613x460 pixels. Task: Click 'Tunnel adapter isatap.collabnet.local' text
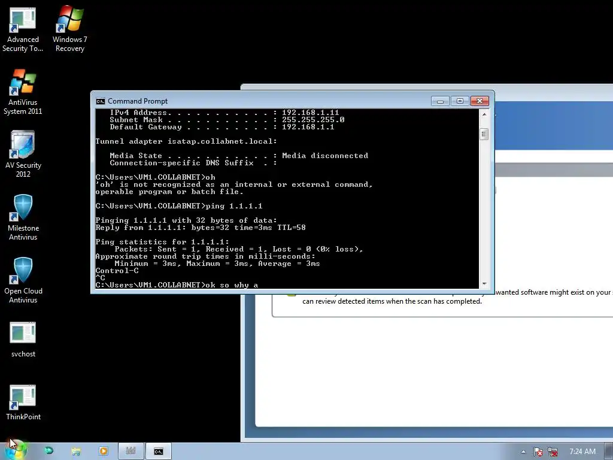tap(186, 141)
